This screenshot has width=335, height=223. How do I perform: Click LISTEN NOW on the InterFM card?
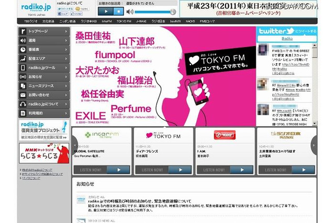pyautogui.click(x=102, y=170)
